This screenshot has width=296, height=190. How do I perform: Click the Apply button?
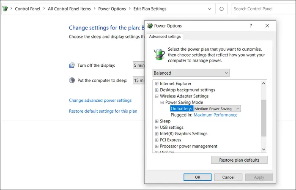(x=259, y=177)
